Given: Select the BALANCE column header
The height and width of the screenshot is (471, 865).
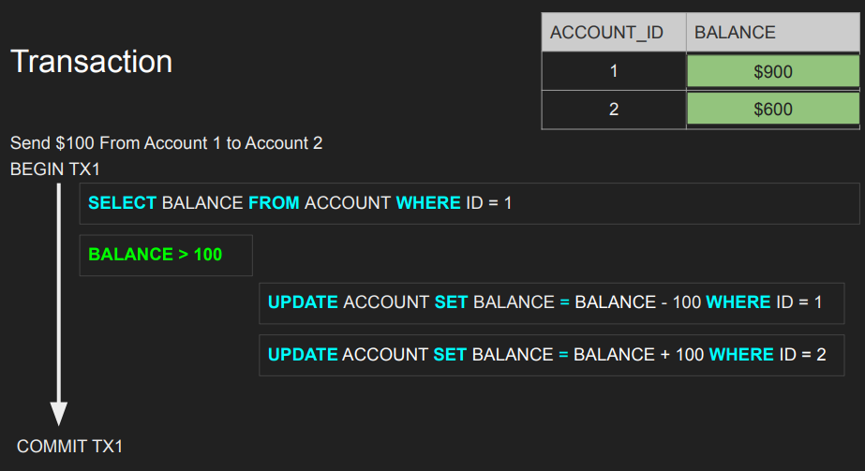Looking at the screenshot, I should [772, 33].
